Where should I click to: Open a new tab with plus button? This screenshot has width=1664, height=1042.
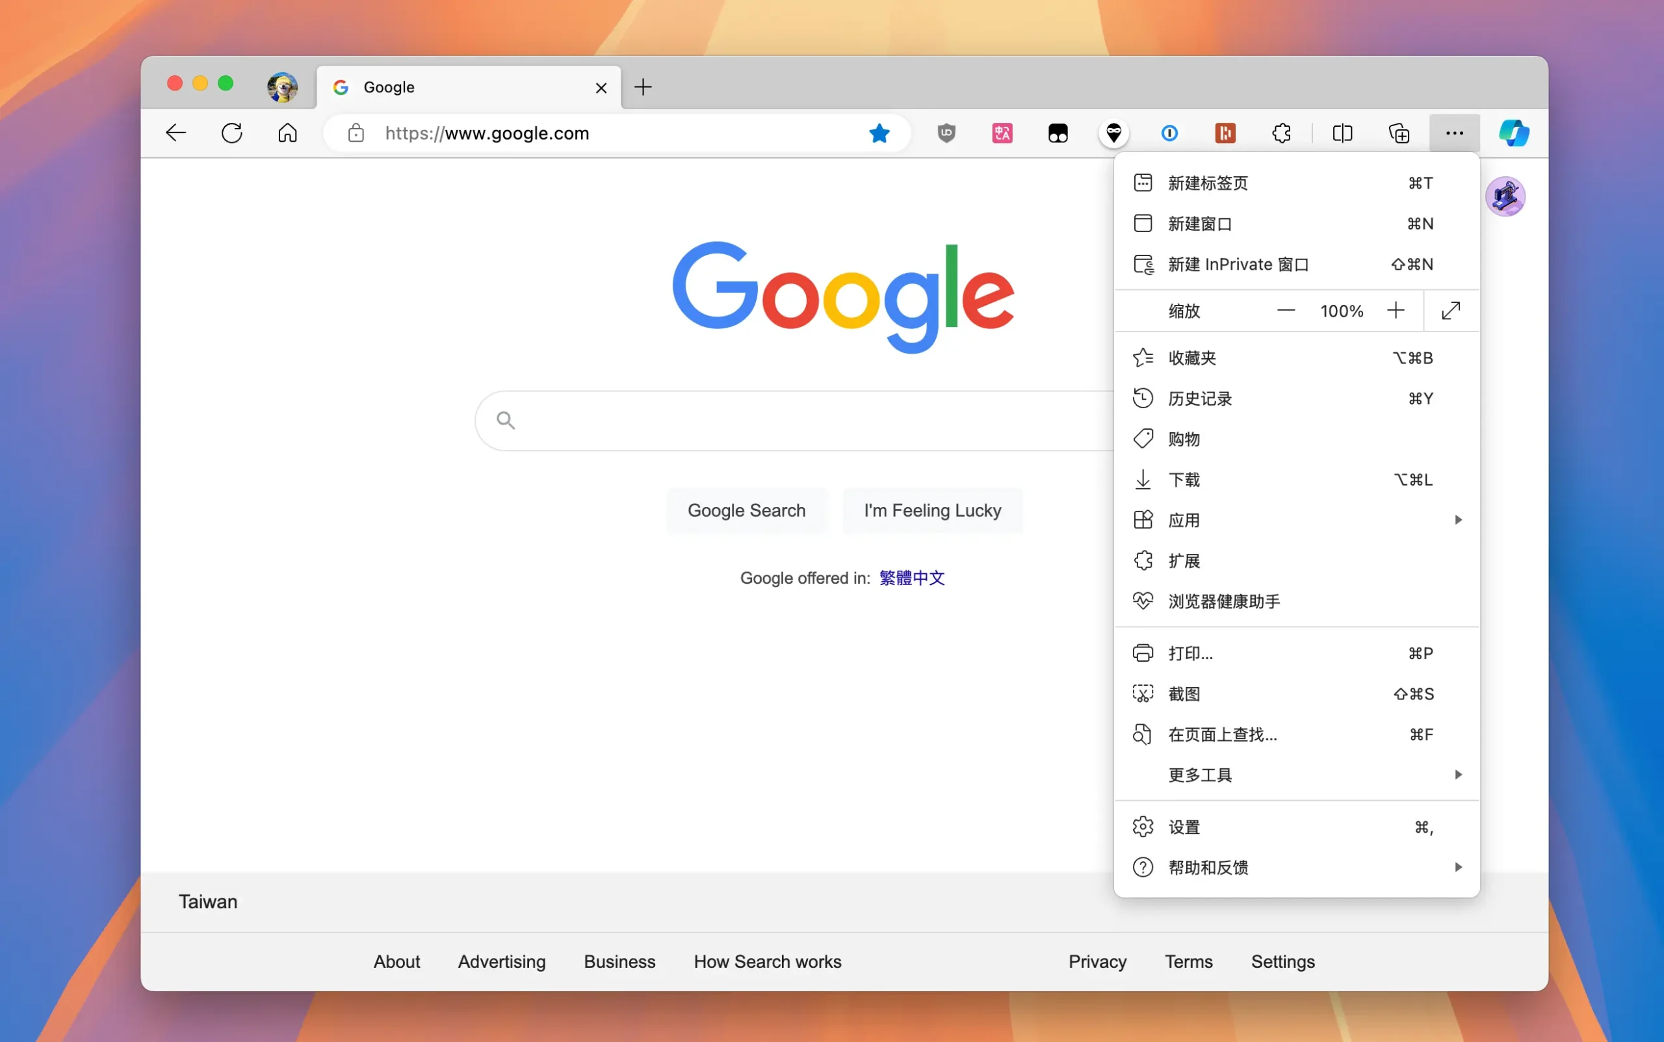[x=643, y=87]
